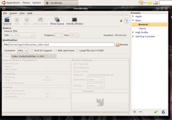Open the Container MP4 dropdown
Viewport: 172px width, 120px height.
[23, 50]
